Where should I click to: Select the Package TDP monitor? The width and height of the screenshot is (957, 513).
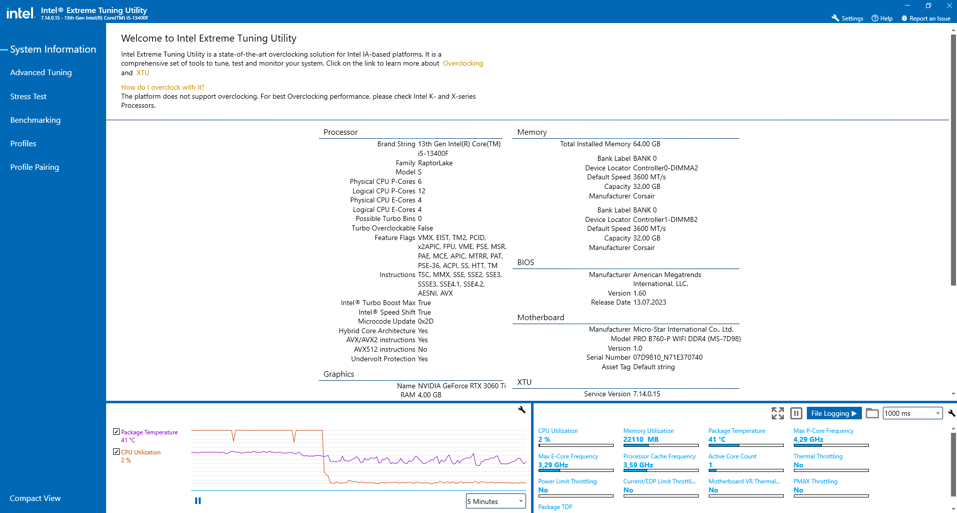coord(555,507)
